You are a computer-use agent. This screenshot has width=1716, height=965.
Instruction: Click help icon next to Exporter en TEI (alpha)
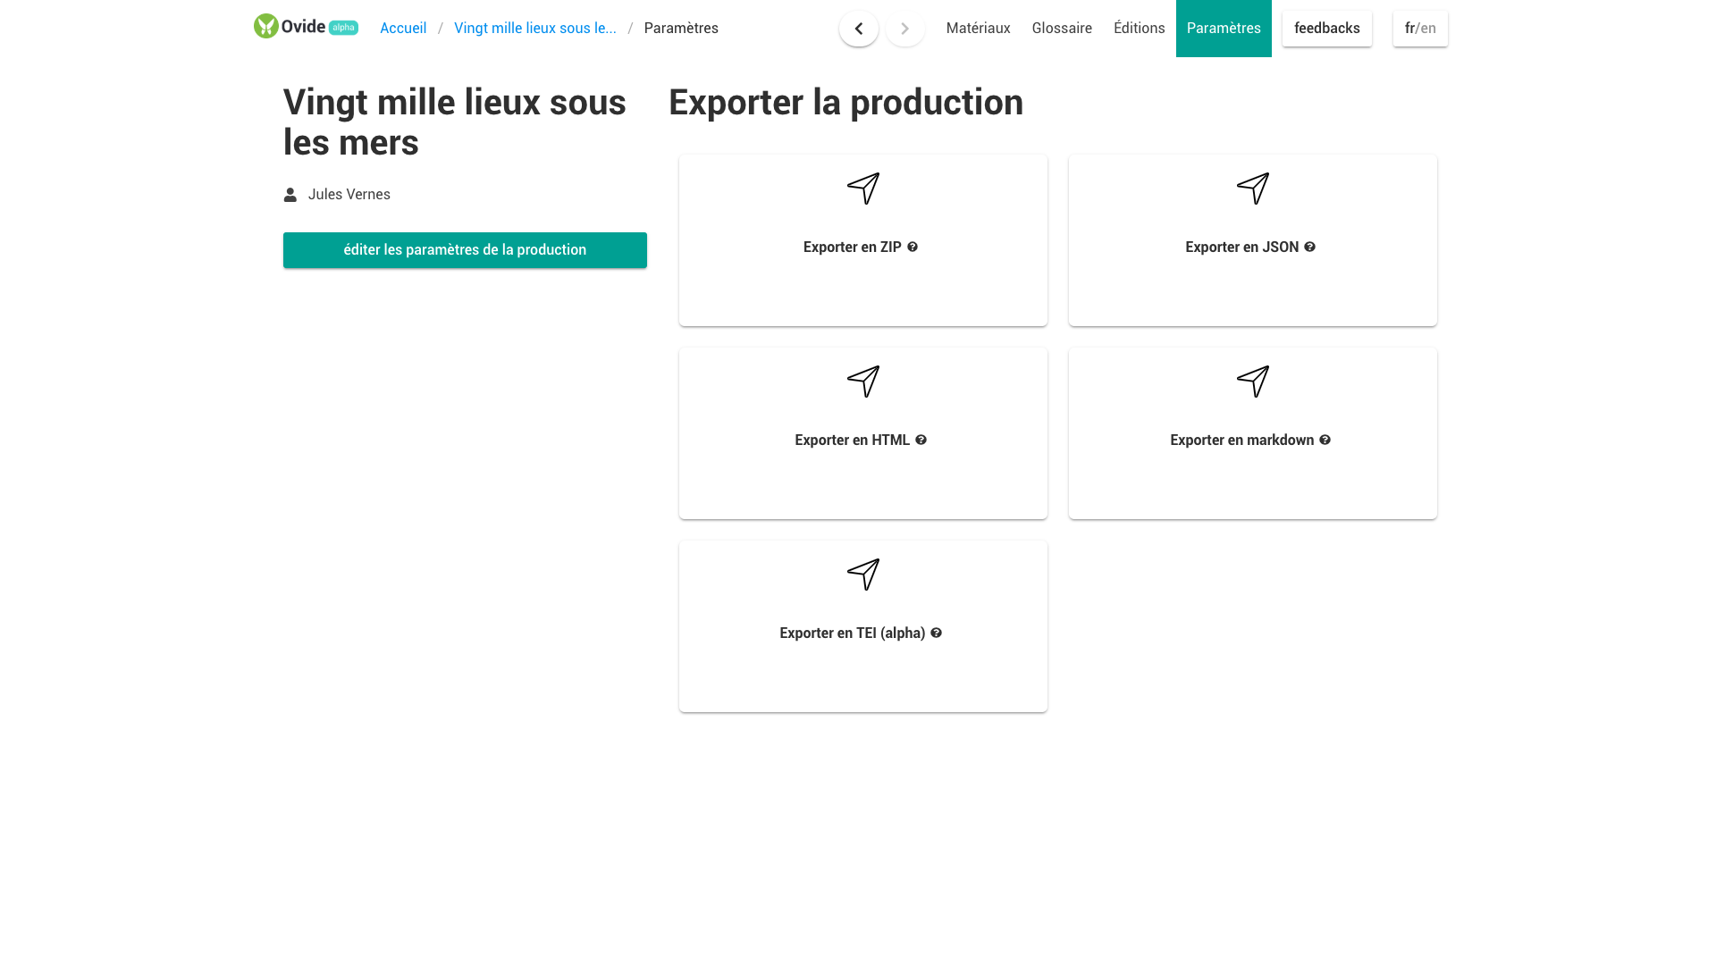tap(937, 633)
